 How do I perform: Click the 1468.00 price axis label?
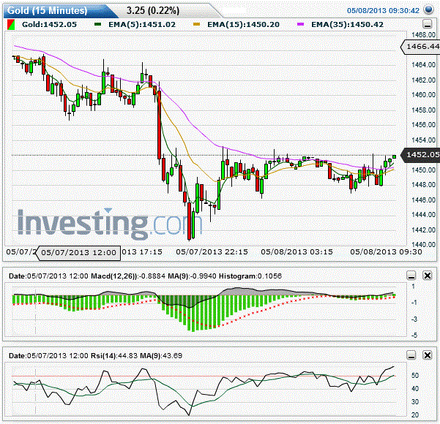(424, 35)
